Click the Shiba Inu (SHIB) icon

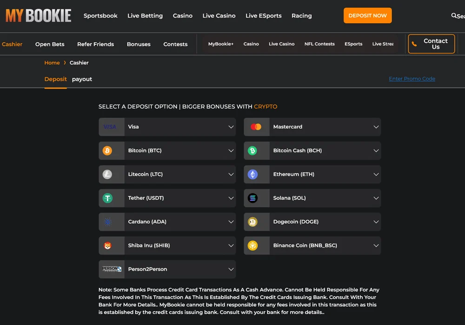[x=107, y=246]
